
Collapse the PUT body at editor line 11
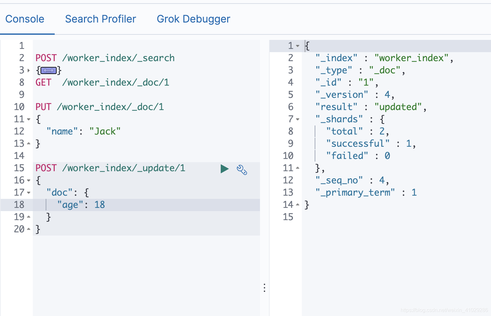[x=29, y=119]
